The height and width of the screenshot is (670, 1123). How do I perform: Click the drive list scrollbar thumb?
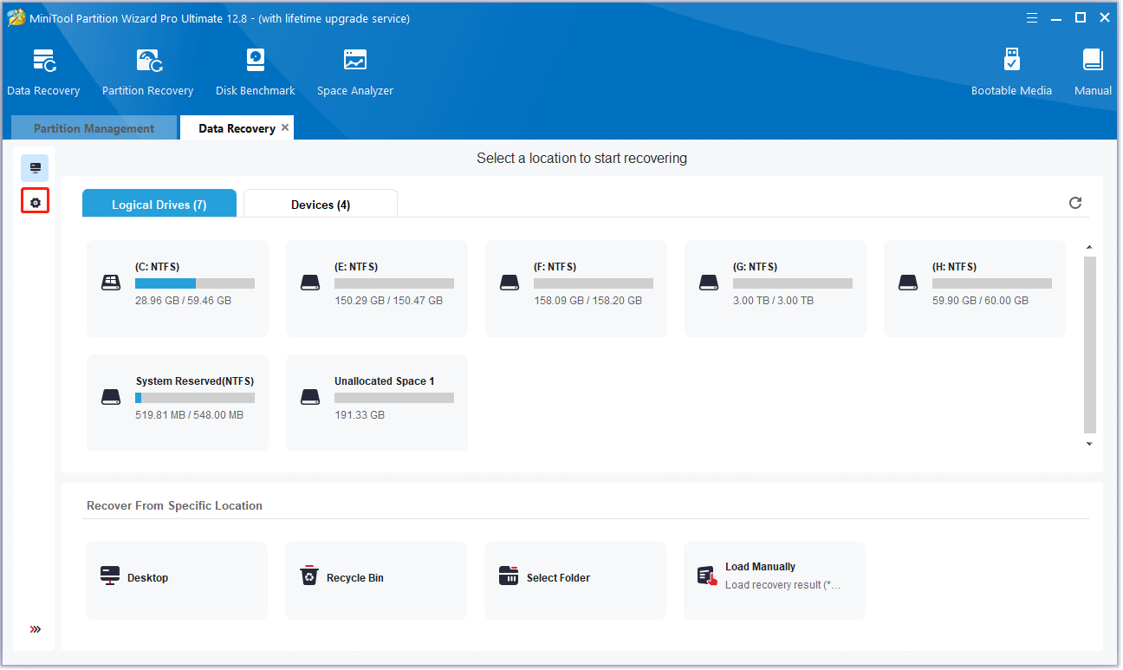[1089, 344]
